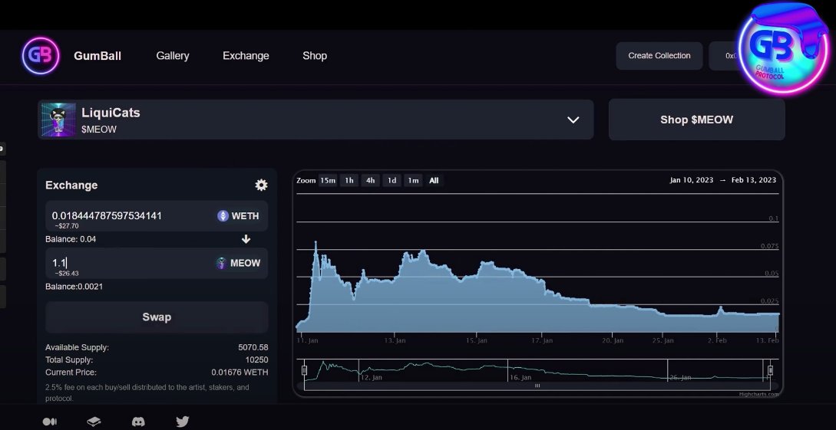Open the GitBook docs icon

(94, 422)
